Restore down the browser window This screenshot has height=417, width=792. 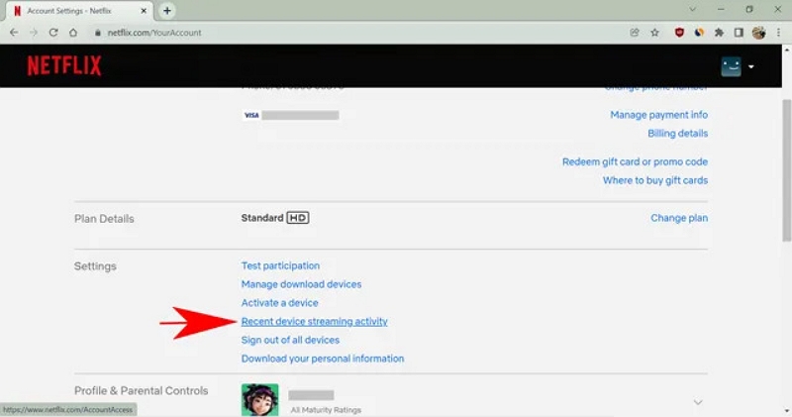pos(749,10)
